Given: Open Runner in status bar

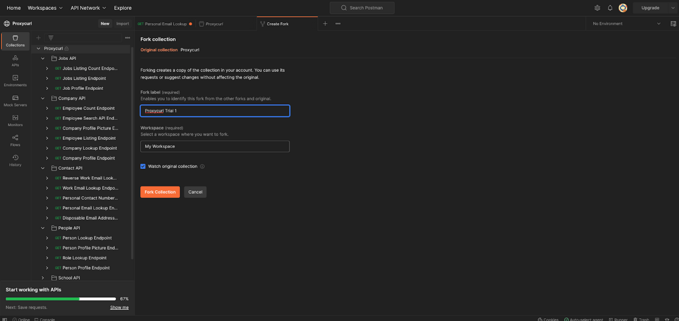Looking at the screenshot, I should (x=618, y=319).
